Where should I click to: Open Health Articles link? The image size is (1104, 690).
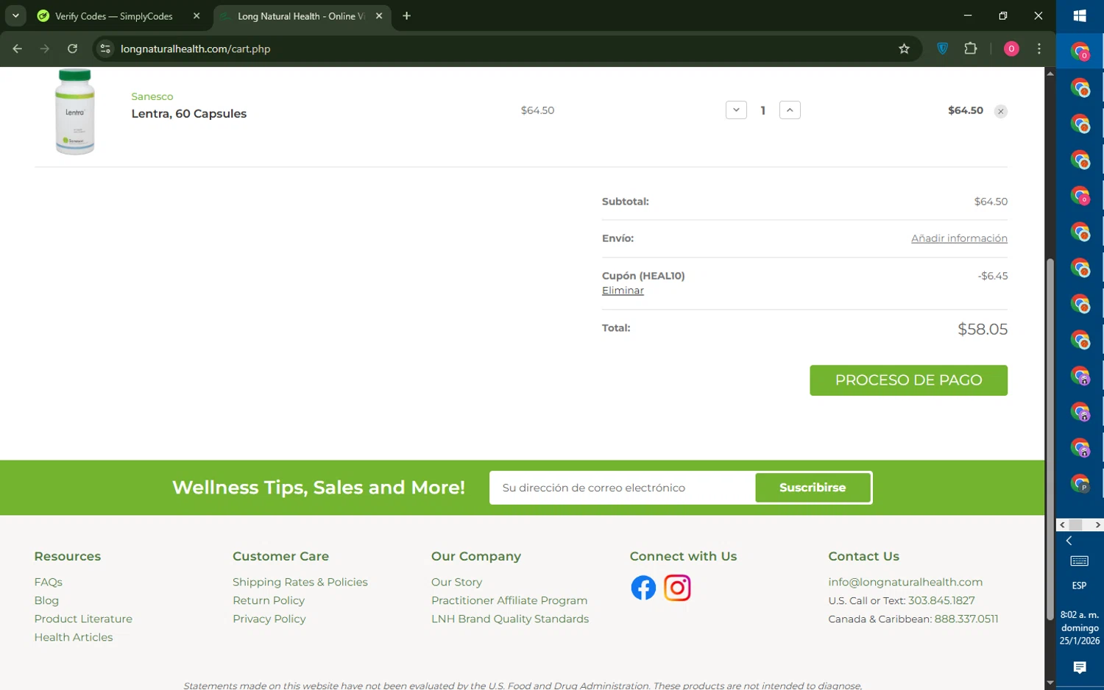(74, 637)
